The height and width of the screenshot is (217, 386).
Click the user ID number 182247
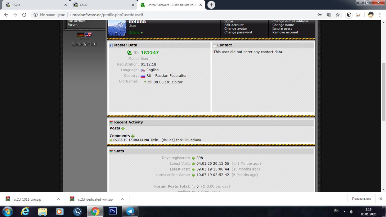pos(150,53)
